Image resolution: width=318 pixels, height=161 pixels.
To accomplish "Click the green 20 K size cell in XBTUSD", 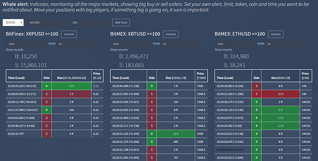I will coord(176,134).
